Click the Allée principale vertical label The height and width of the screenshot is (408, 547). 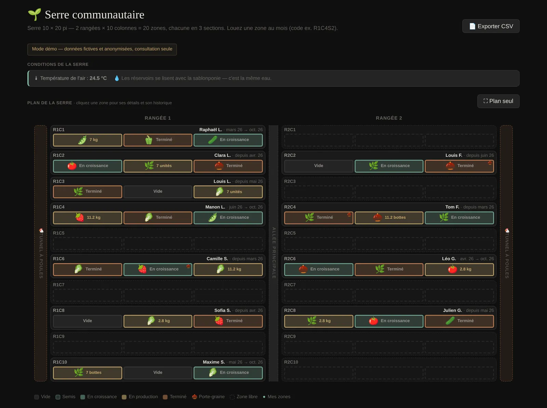[274, 253]
